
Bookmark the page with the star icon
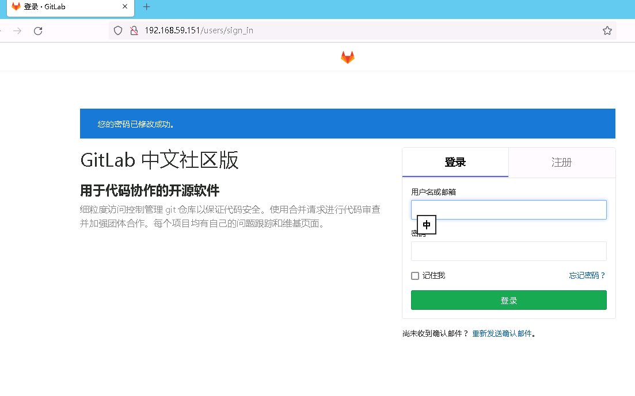pos(607,30)
